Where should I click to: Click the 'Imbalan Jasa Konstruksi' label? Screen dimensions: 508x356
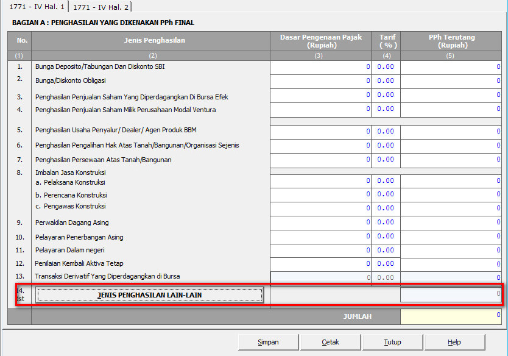70,173
